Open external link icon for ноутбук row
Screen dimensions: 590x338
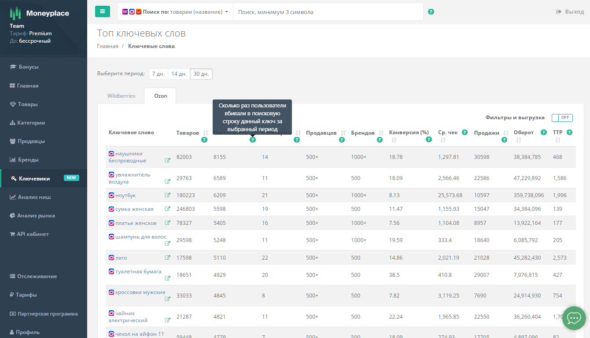tap(167, 195)
